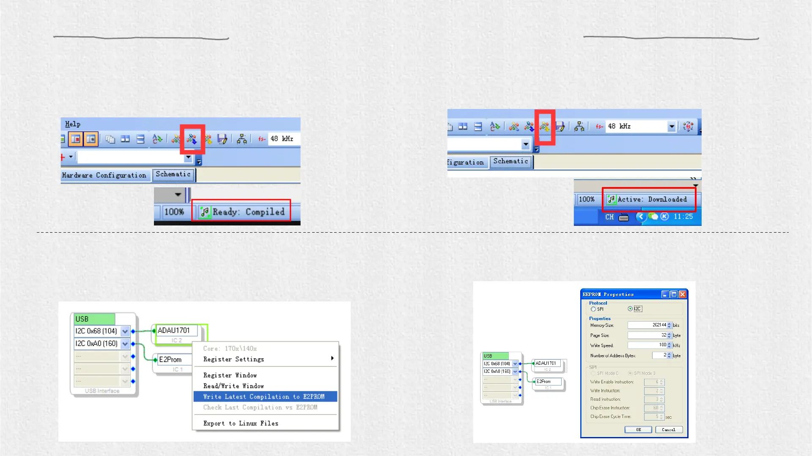Click the music note icon beside Ready: Compiled
Viewport: 812px width, 456px height.
tap(205, 212)
